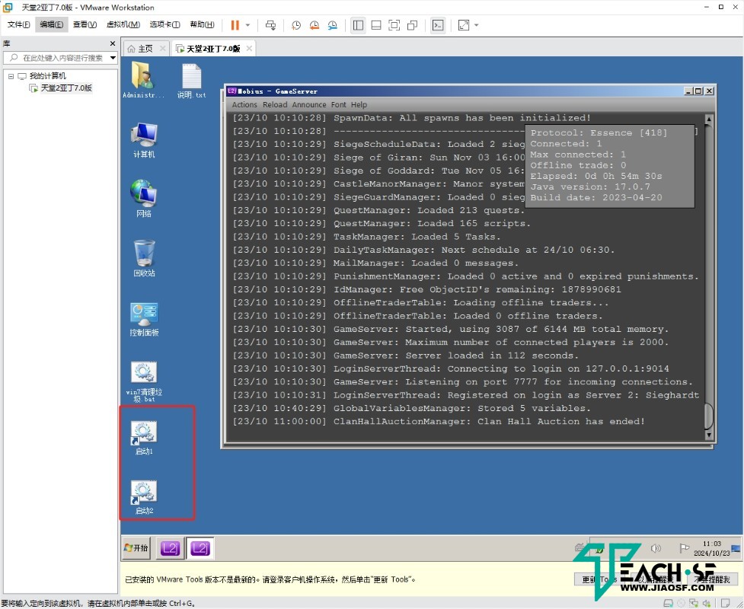
Task: Send Ctrl+Alt+Del to the virtual machine
Action: pyautogui.click(x=270, y=25)
